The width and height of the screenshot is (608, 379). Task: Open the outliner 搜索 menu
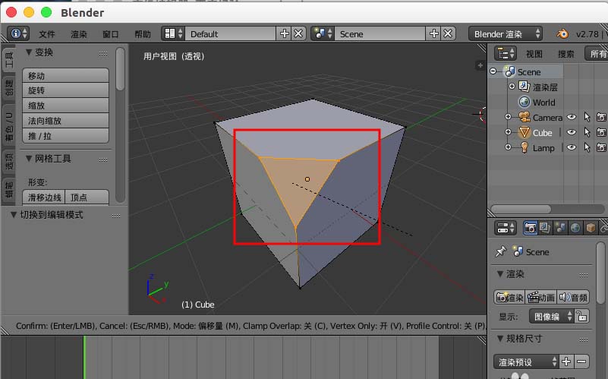coord(565,54)
